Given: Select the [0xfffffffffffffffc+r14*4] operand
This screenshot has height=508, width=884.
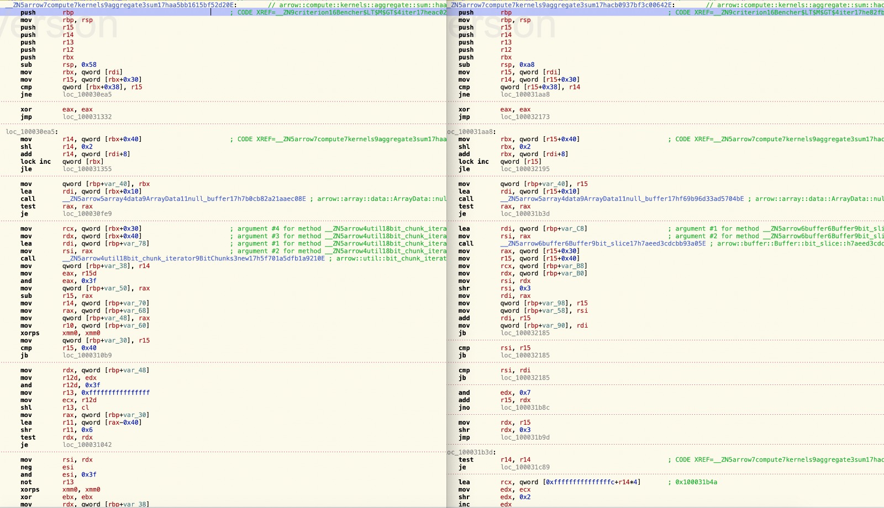Looking at the screenshot, I should (x=593, y=482).
